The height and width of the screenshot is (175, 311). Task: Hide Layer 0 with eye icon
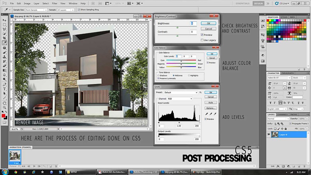pos(268,135)
